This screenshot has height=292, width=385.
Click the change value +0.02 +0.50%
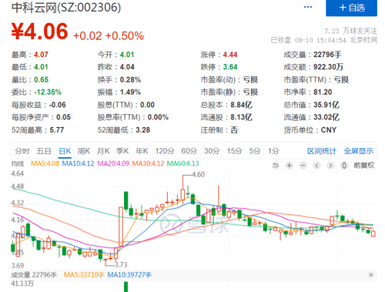click(x=109, y=35)
